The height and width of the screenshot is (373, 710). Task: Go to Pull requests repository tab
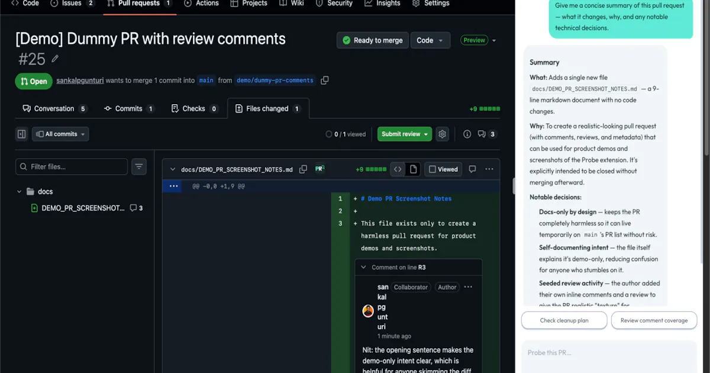point(140,4)
